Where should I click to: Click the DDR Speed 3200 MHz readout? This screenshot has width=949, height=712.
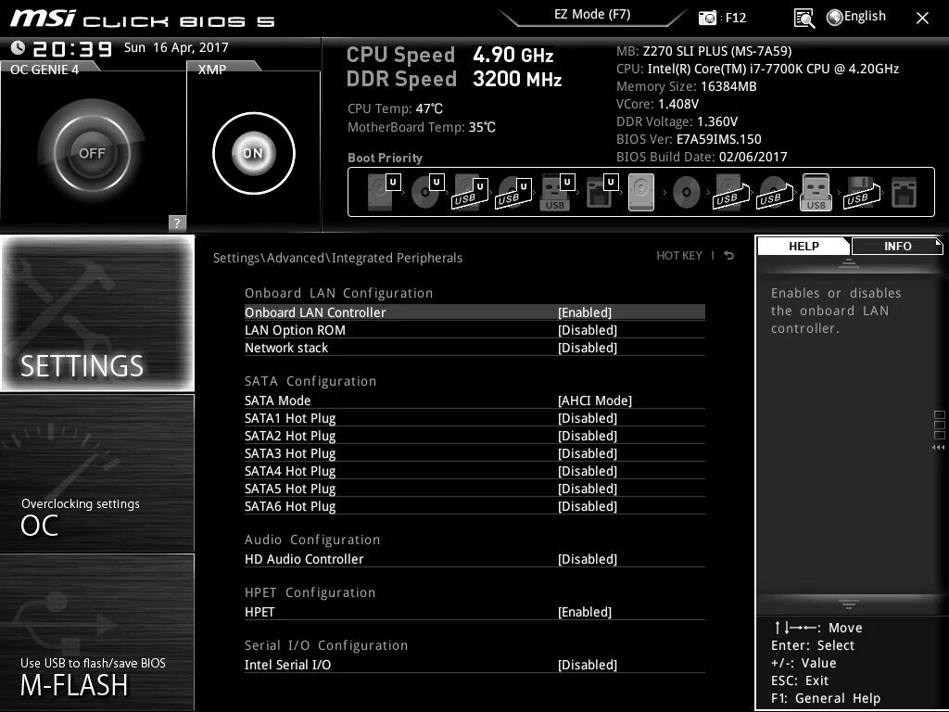coord(454,80)
